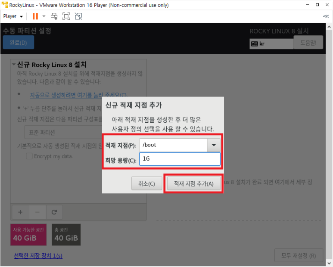
Task: Expand the mount point dropdown arrow
Action: click(214, 145)
